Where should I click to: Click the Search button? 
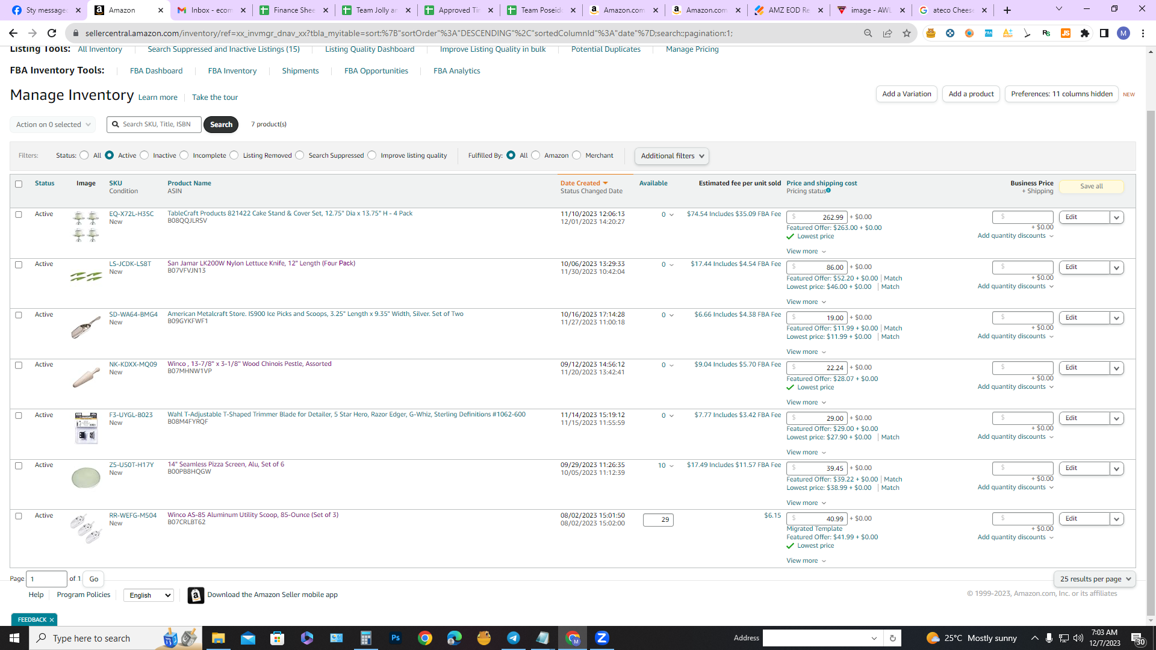(x=221, y=125)
